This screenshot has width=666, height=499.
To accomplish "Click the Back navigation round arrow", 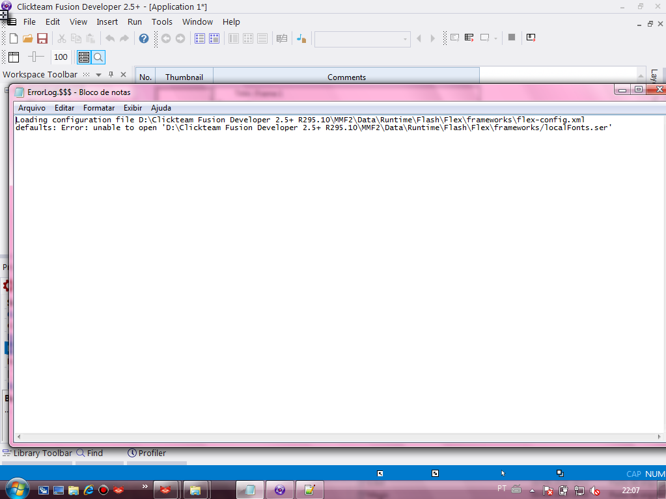I will tap(166, 38).
